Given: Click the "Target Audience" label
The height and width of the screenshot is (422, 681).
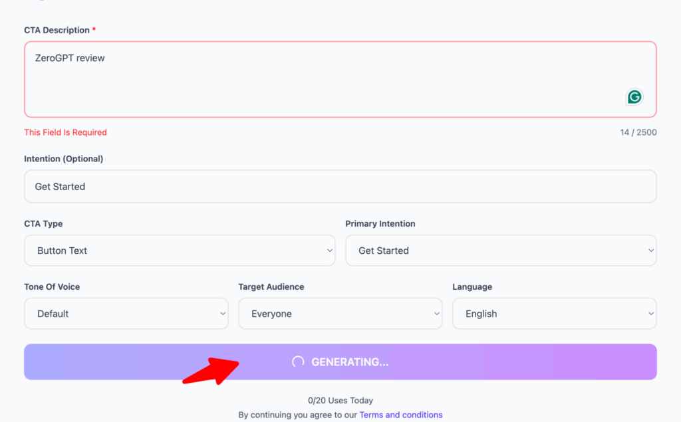Looking at the screenshot, I should 271,287.
